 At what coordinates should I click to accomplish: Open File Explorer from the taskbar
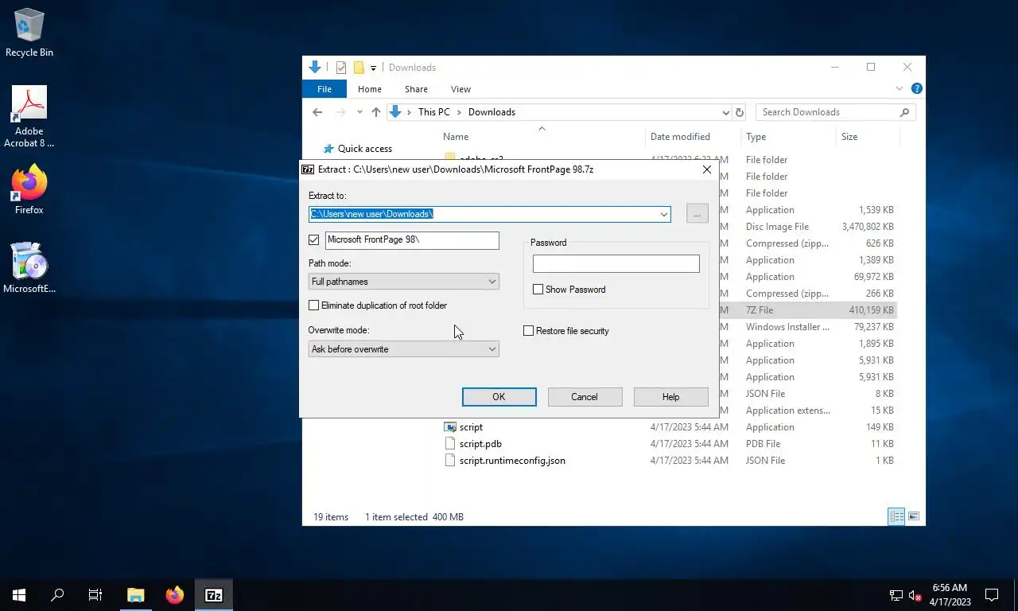tap(136, 594)
